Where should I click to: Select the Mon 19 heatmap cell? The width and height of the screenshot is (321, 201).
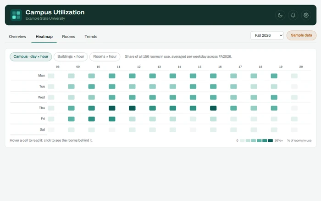[274, 76]
